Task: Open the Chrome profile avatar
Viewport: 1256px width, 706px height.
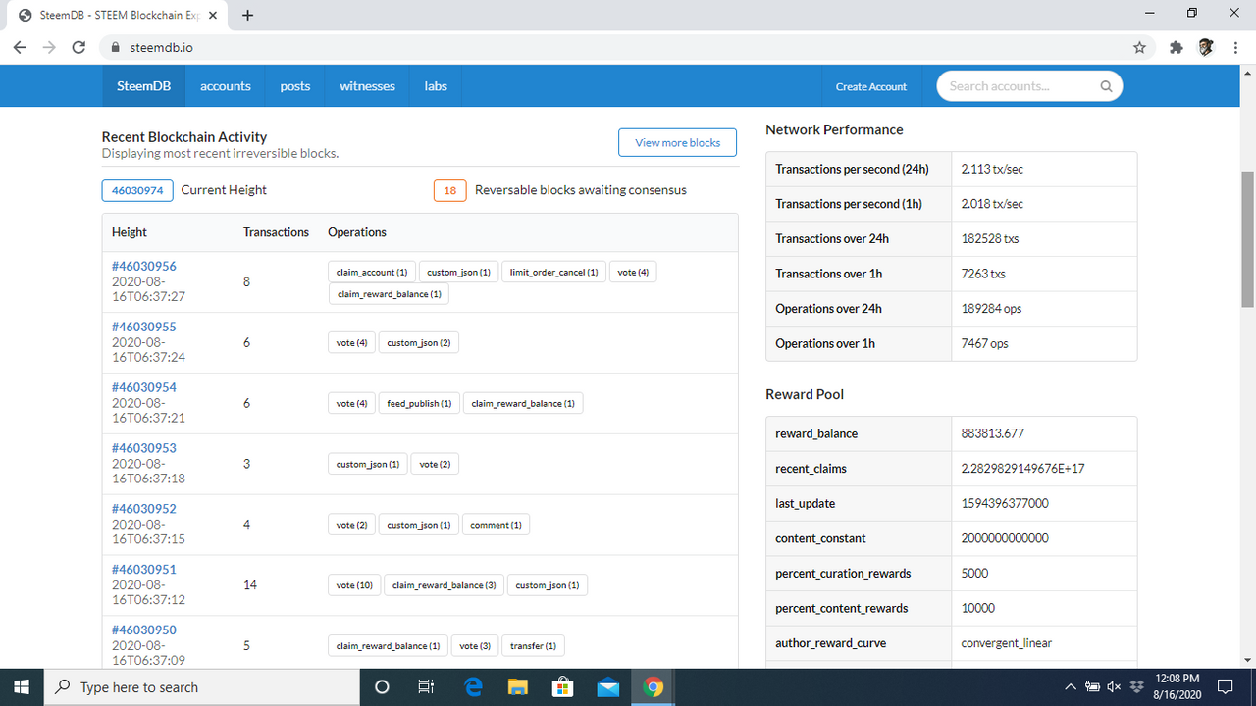Action: 1206,47
